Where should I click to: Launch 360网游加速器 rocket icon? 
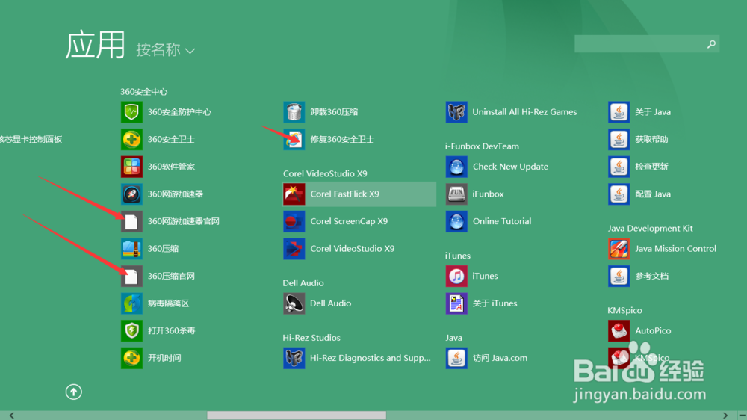point(131,194)
